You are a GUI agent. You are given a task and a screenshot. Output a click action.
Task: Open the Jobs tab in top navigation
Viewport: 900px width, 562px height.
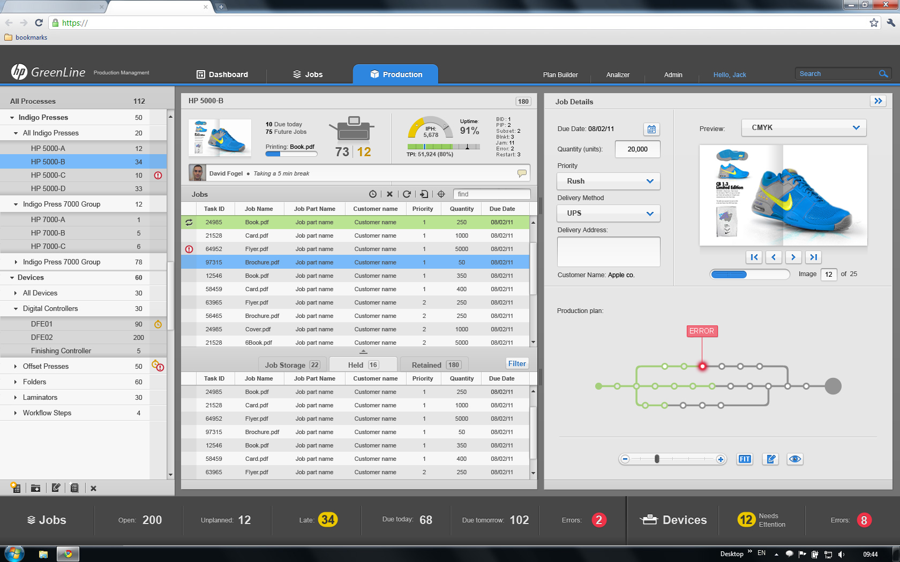click(307, 74)
